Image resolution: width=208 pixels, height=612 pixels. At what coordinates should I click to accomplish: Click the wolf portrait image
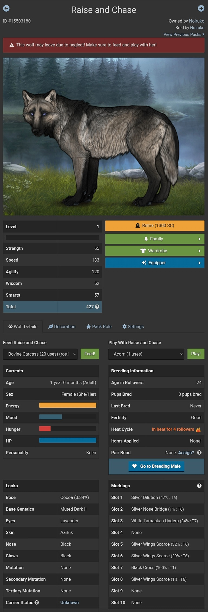click(x=104, y=136)
